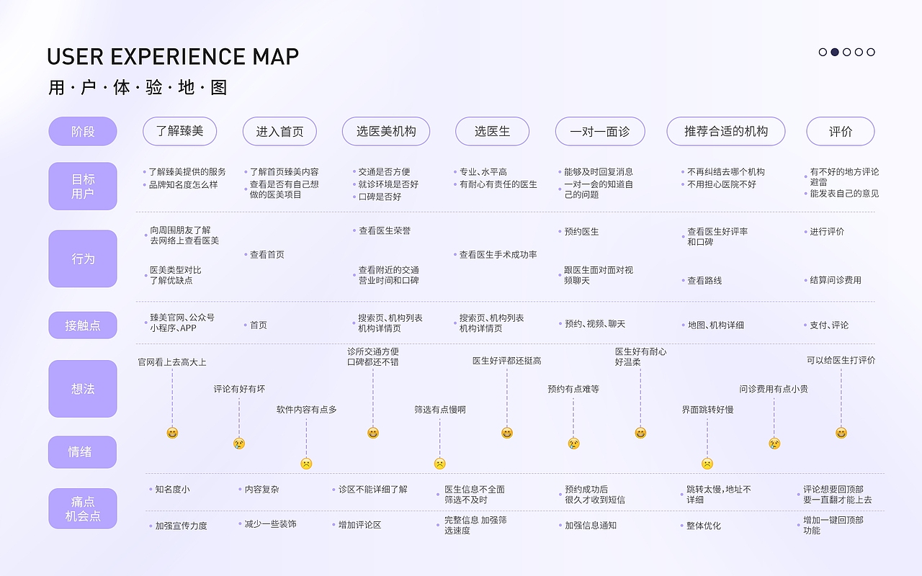Click the happy emoji under "诊所交通方便 口碑都还不错"
This screenshot has height=576, width=922.
click(372, 434)
